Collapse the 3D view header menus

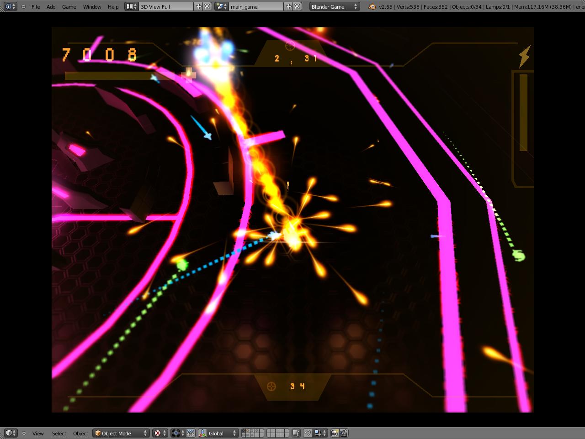click(24, 433)
